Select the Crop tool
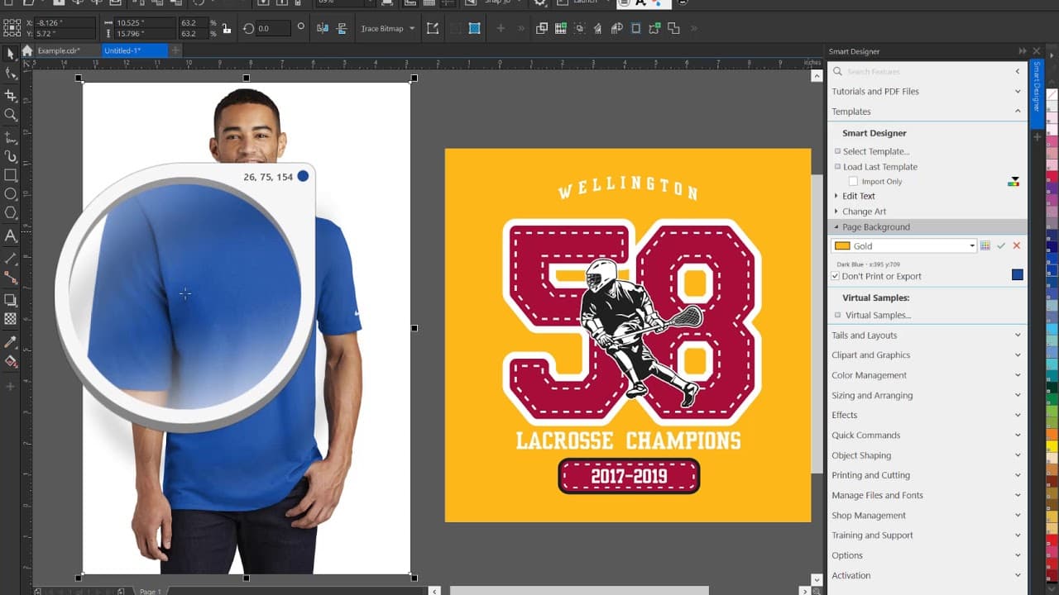Viewport: 1059px width, 595px height. pyautogui.click(x=11, y=95)
